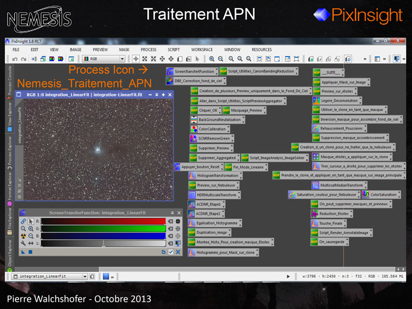
Task: Open the PROCESS menu
Action: (x=148, y=49)
